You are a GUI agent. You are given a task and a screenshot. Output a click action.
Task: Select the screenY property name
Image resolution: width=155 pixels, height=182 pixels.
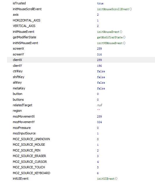[18, 54]
